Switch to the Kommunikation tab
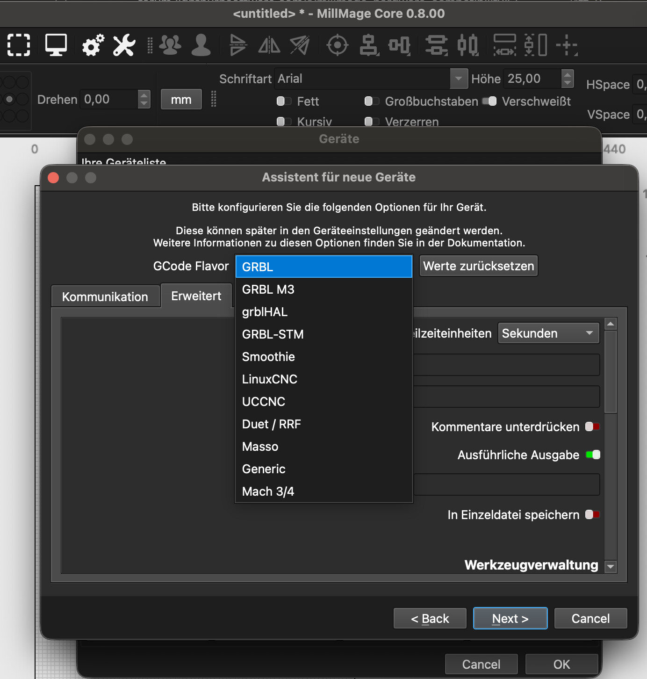Image resolution: width=647 pixels, height=679 pixels. (105, 297)
